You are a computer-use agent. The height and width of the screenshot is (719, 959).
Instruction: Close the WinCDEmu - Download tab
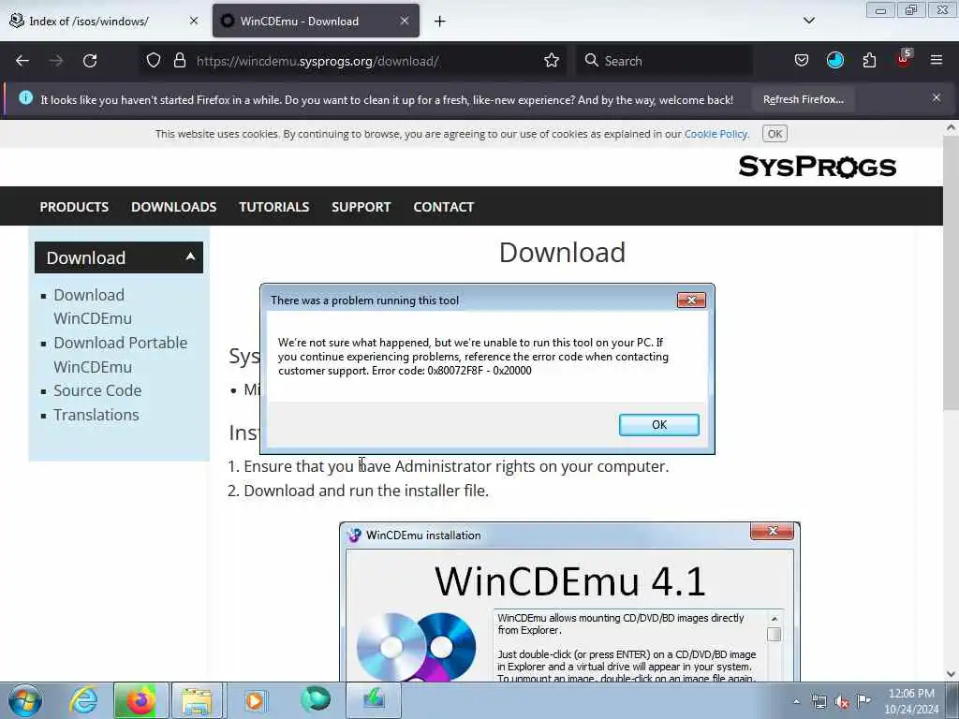(x=405, y=21)
